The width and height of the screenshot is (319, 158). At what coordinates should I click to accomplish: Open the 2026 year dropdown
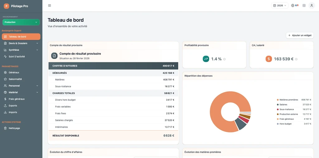tap(280, 6)
